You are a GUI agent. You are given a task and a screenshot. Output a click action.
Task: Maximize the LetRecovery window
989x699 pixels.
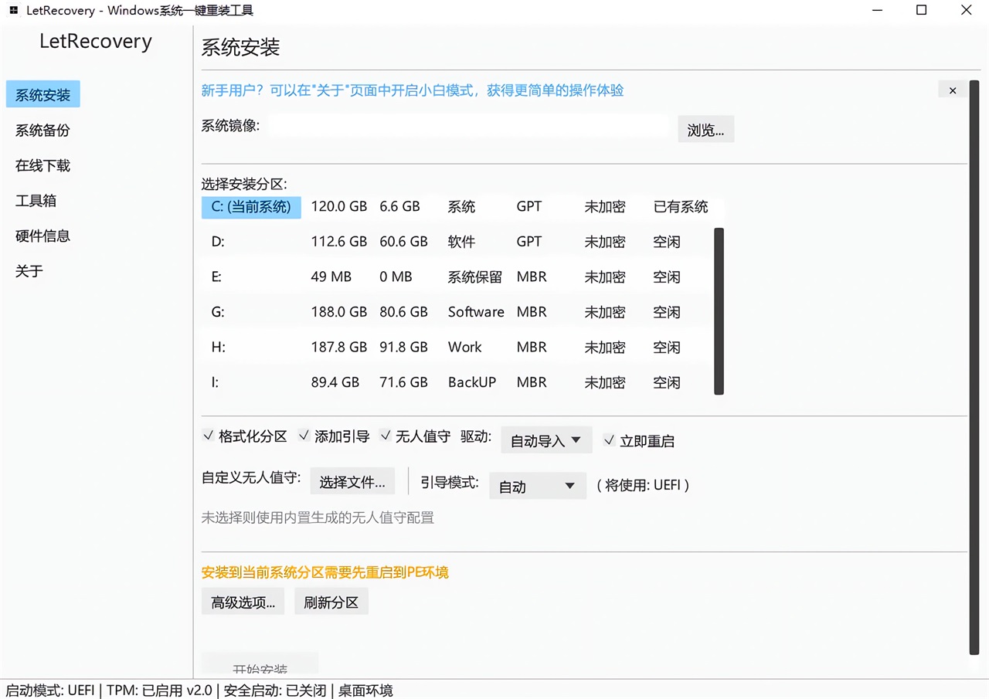pyautogui.click(x=922, y=11)
